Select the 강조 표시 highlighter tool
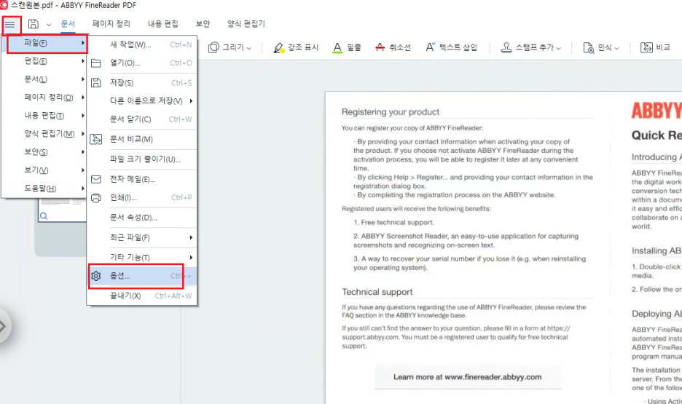682x404 pixels. [296, 47]
